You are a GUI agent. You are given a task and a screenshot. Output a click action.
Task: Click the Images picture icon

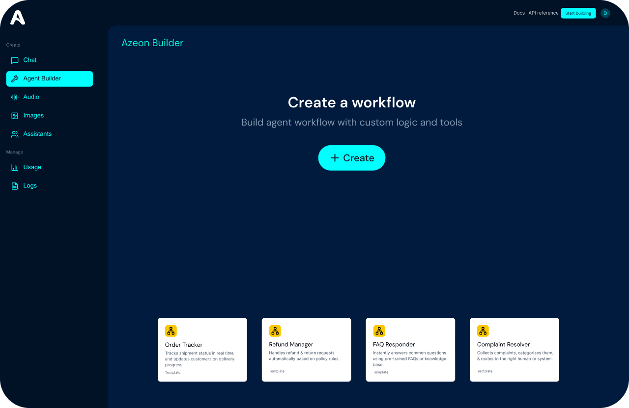pyautogui.click(x=15, y=116)
